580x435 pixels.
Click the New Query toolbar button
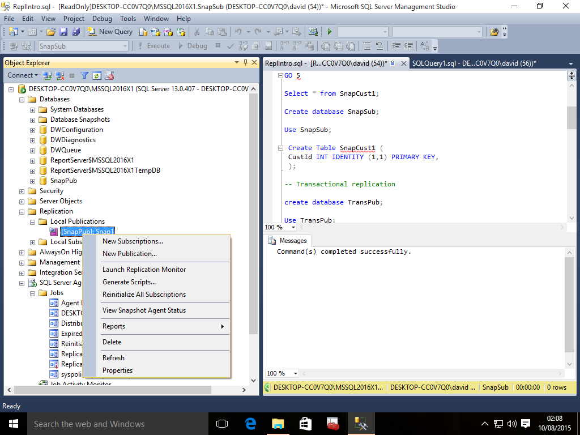point(110,32)
